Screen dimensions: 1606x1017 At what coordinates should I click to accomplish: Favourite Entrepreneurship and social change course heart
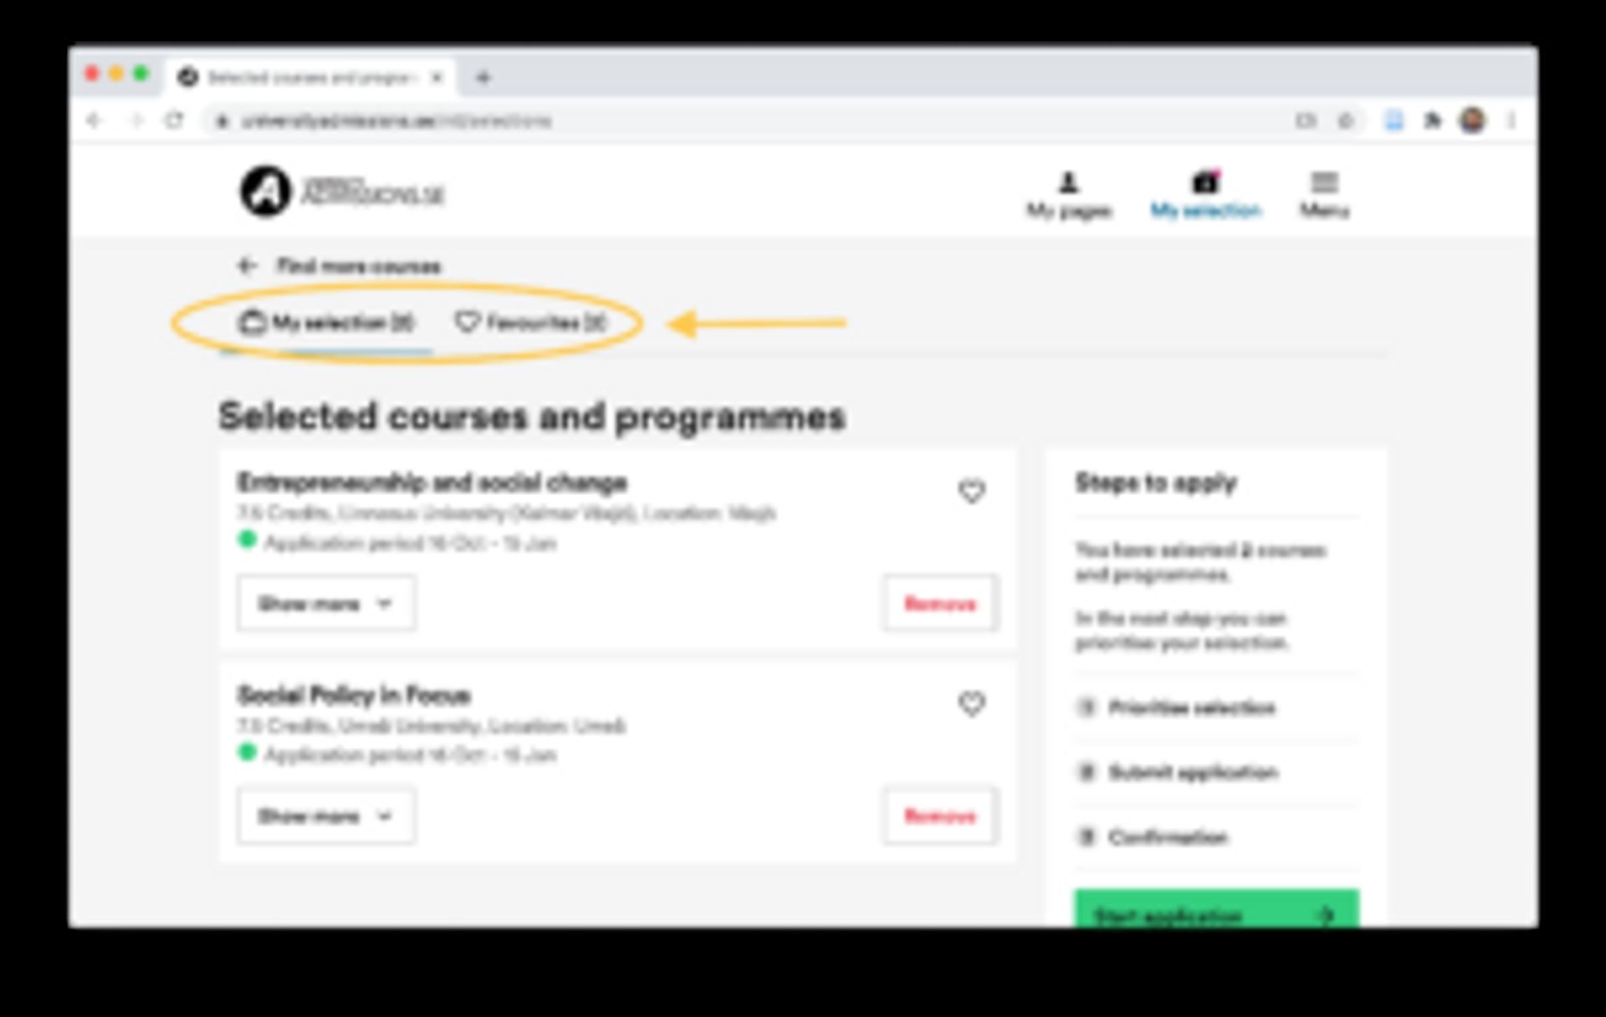click(x=971, y=491)
